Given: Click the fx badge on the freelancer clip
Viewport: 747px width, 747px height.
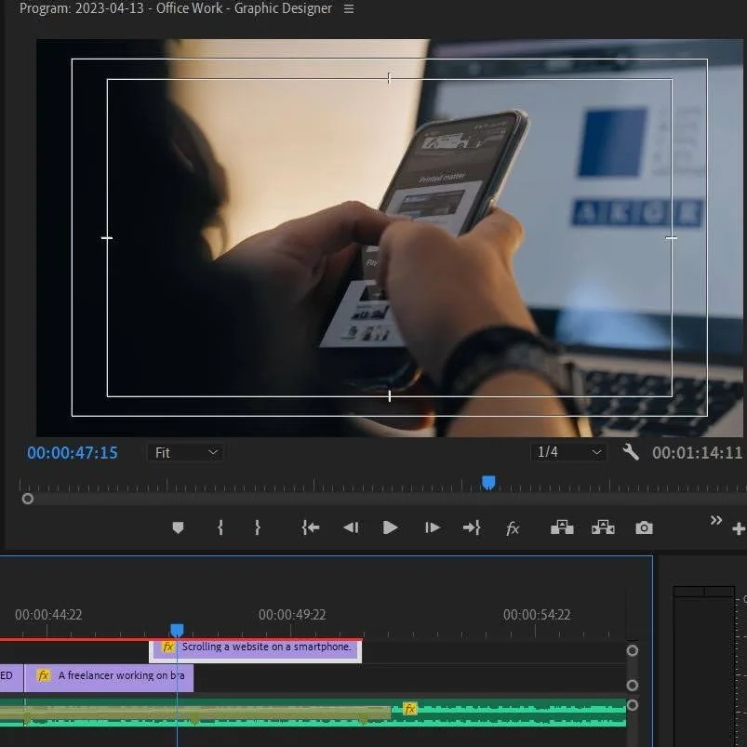Looking at the screenshot, I should tap(44, 675).
